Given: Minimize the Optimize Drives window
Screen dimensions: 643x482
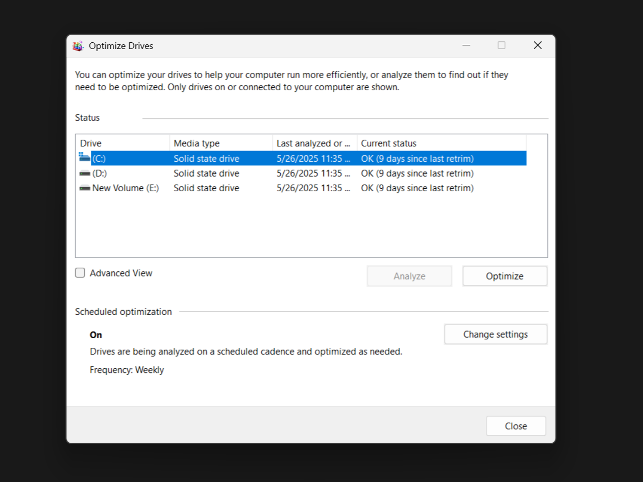Looking at the screenshot, I should point(466,45).
